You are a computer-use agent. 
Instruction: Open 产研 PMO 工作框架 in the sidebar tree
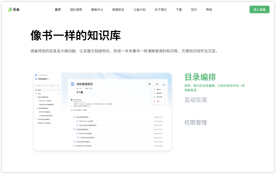tap(45, 101)
